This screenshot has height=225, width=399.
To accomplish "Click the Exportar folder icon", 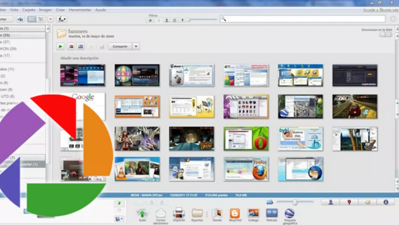I will tap(197, 213).
